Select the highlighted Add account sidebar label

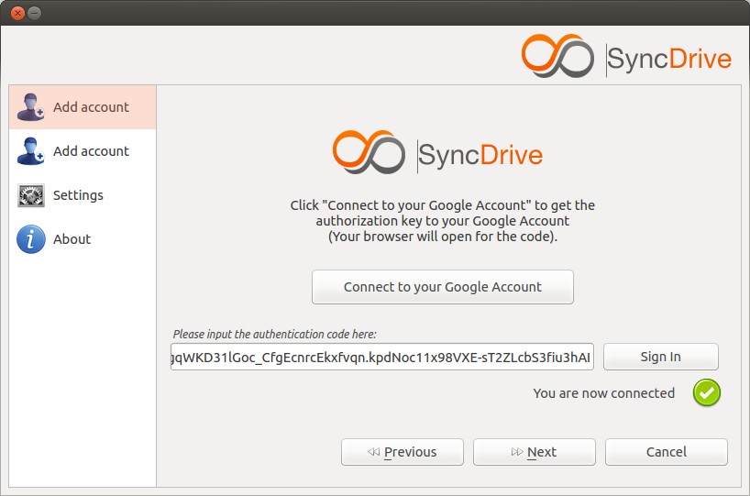point(91,107)
